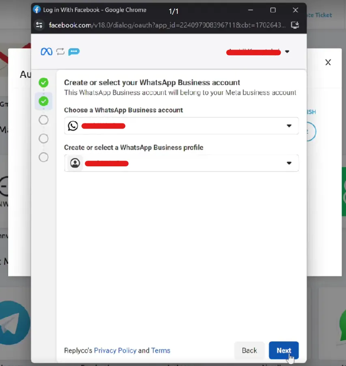This screenshot has width=346, height=366.
Task: Expand the WhatsApp Business account dropdown
Action: click(181, 126)
